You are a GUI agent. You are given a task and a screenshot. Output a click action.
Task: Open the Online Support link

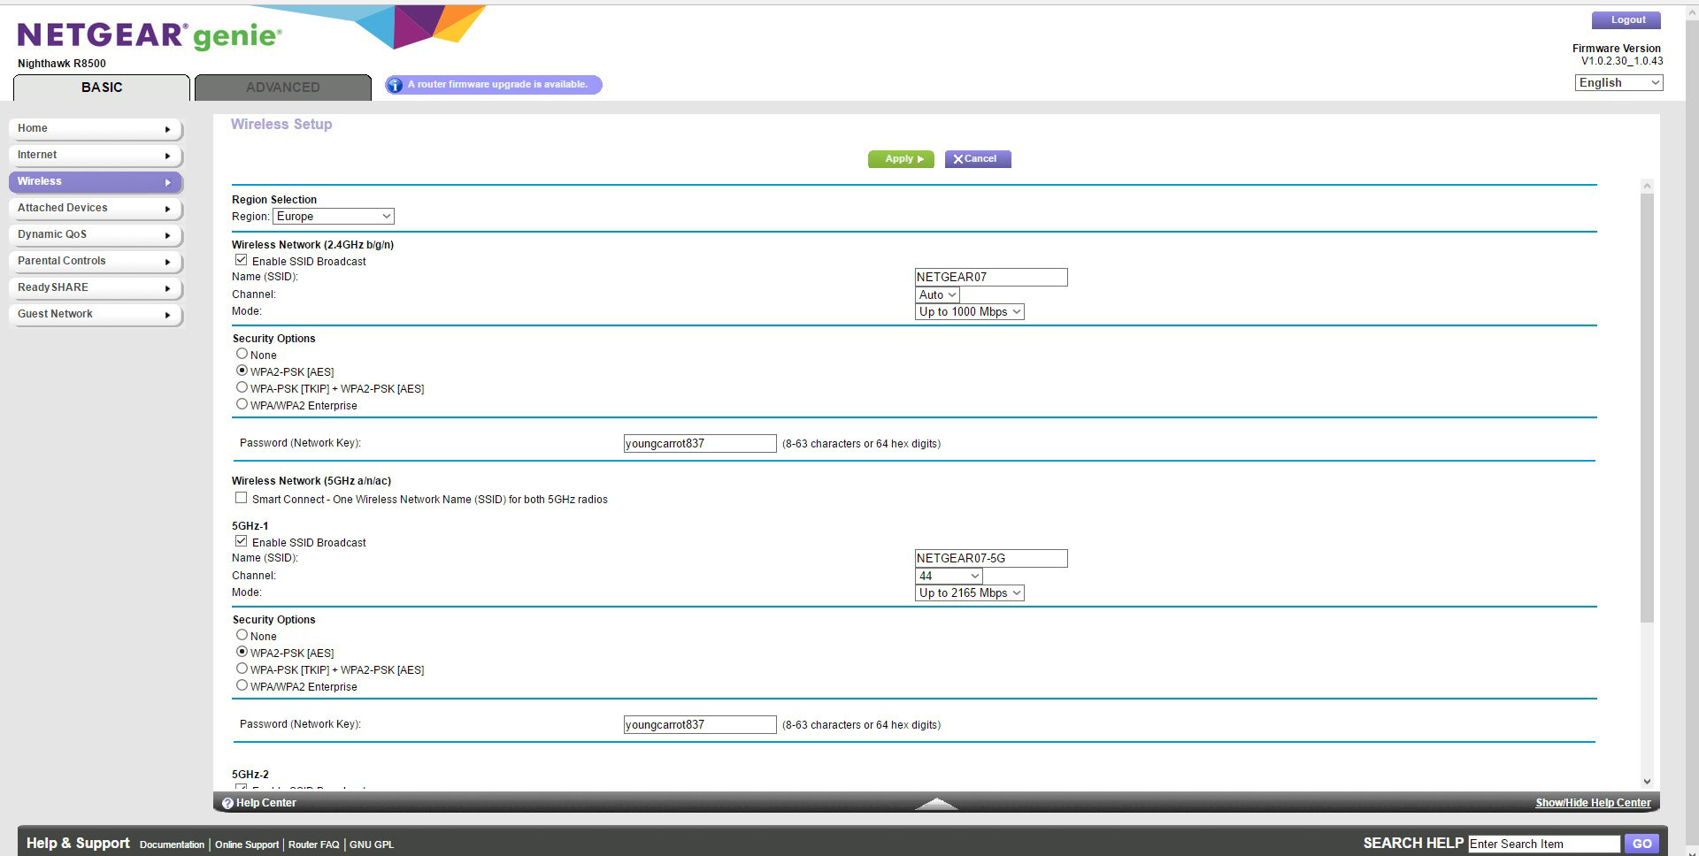coord(247,845)
